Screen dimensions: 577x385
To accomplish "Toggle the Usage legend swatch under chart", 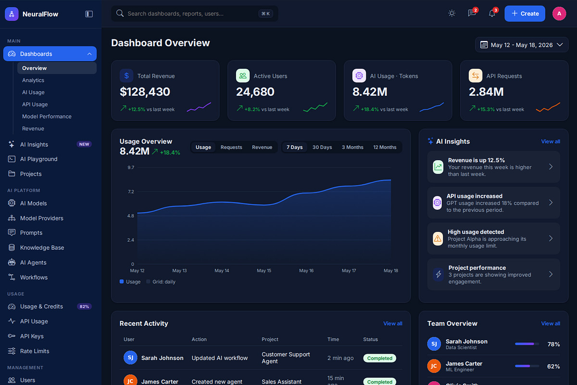I will pos(122,282).
